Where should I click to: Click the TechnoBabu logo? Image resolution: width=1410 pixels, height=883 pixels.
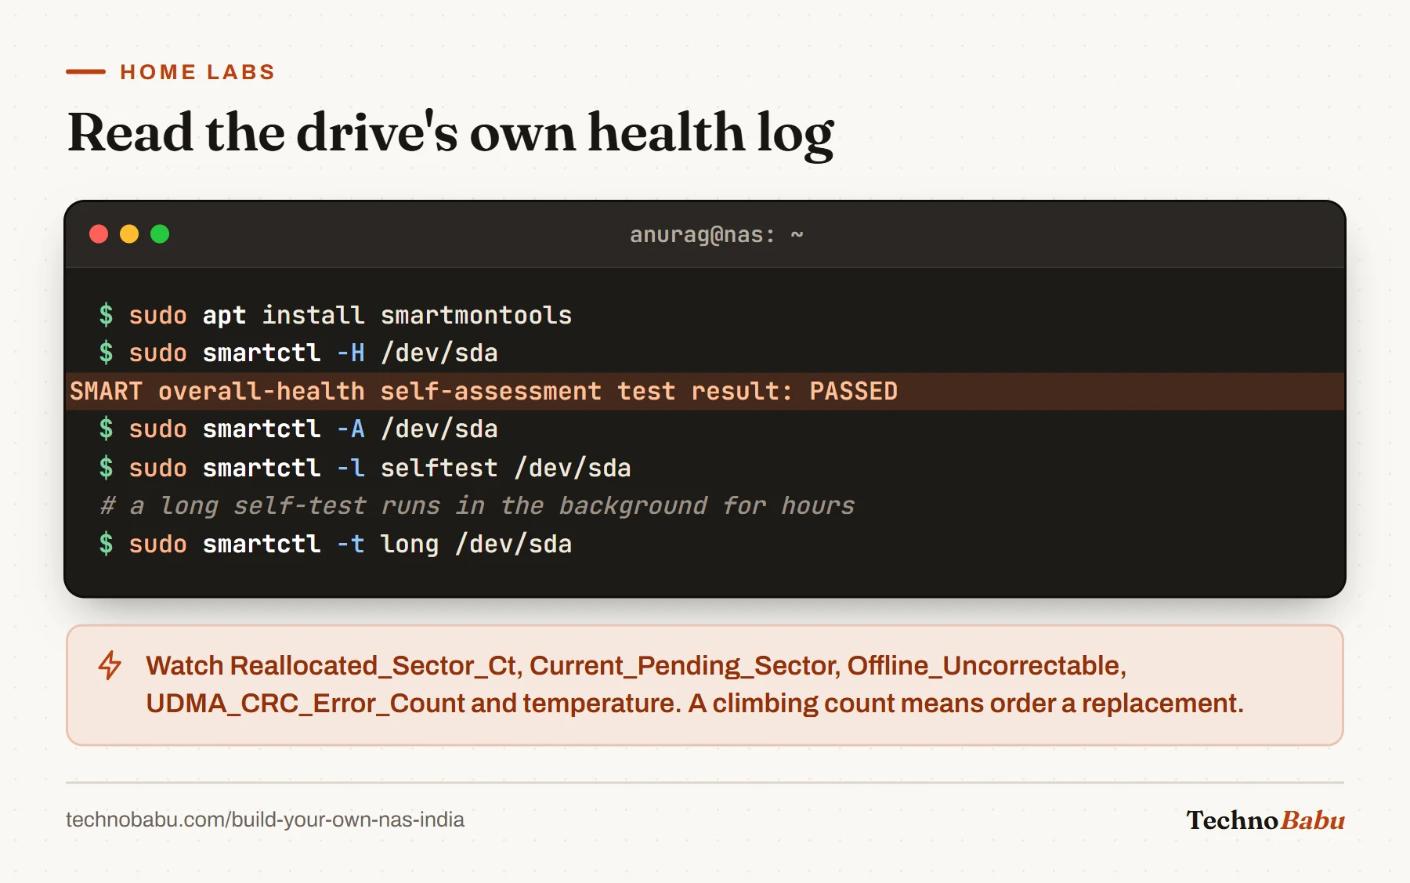[x=1265, y=820]
